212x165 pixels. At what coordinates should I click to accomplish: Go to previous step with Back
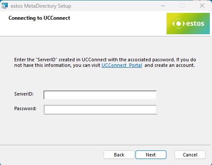(x=119, y=155)
